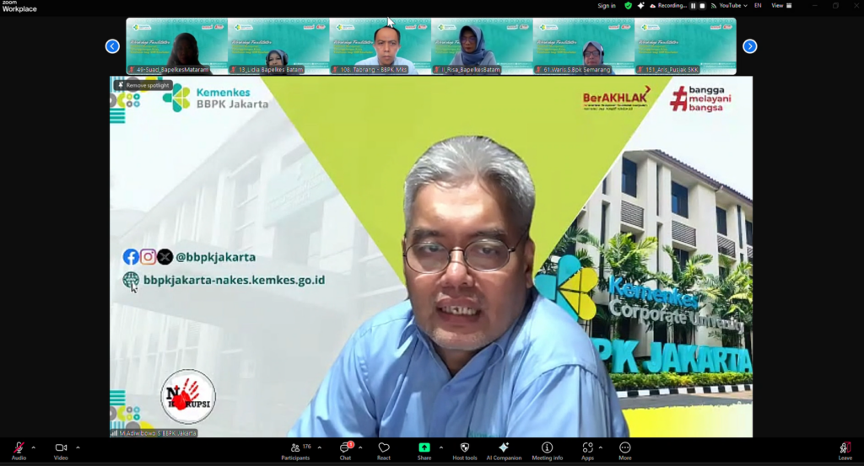Open the video options arrow
The width and height of the screenshot is (864, 466).
pos(78,447)
